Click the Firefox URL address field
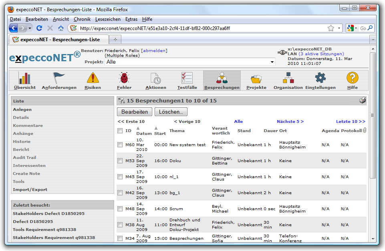 coord(200,28)
